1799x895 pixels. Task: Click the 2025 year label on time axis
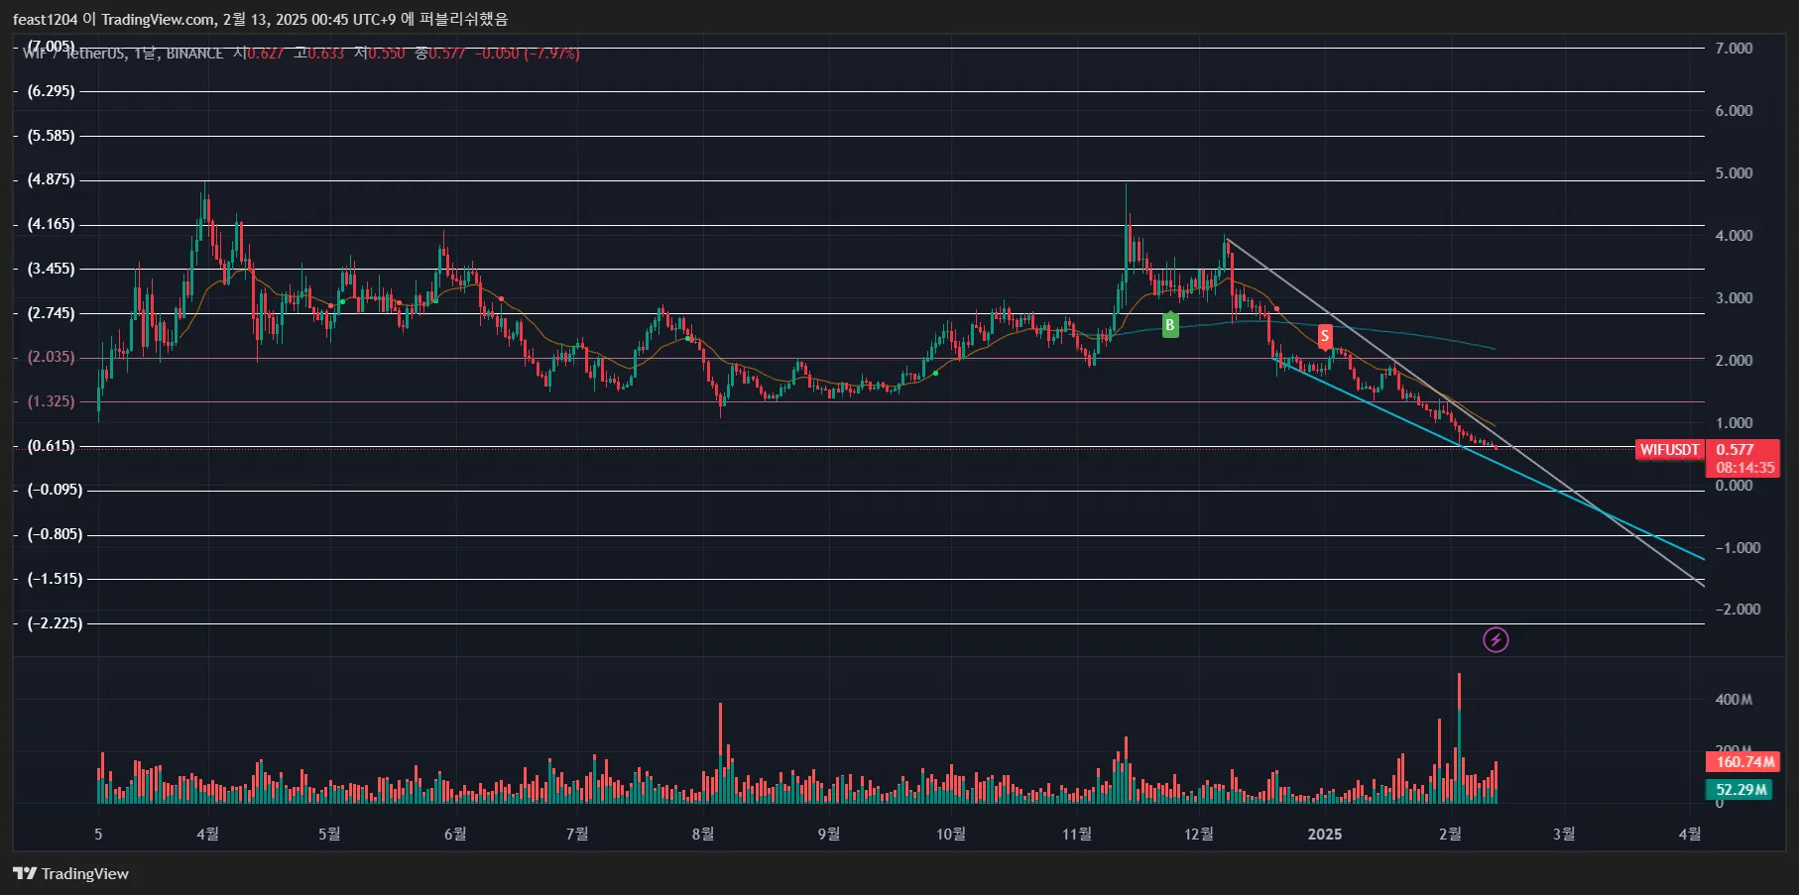pos(1325,835)
